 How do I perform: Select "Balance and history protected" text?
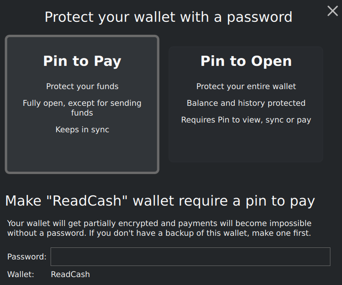pos(246,103)
